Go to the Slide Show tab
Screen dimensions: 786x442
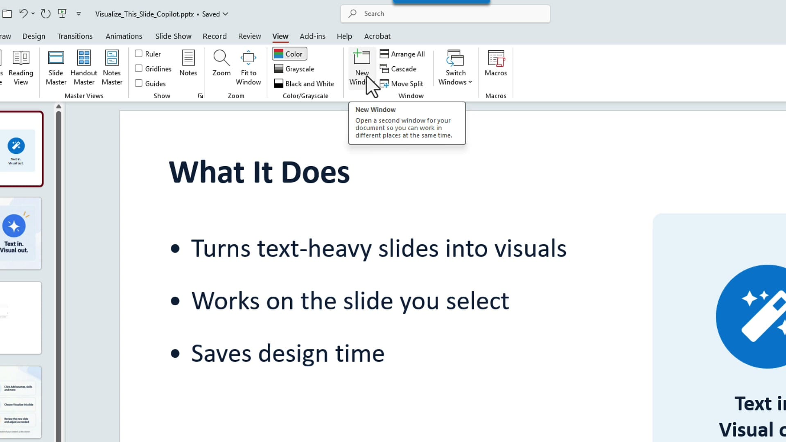point(173,36)
